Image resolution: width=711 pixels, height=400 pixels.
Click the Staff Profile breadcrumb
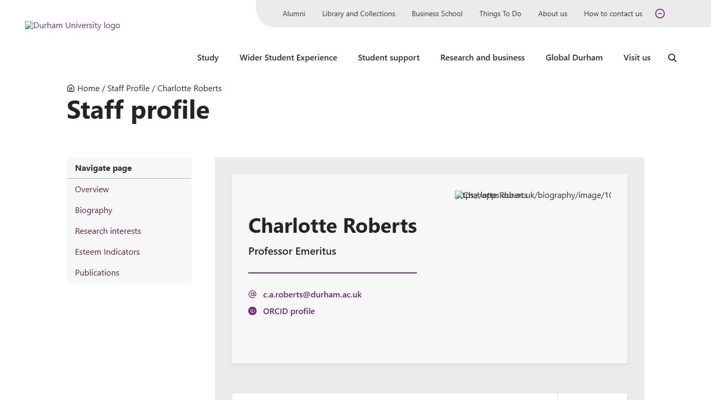coord(129,88)
